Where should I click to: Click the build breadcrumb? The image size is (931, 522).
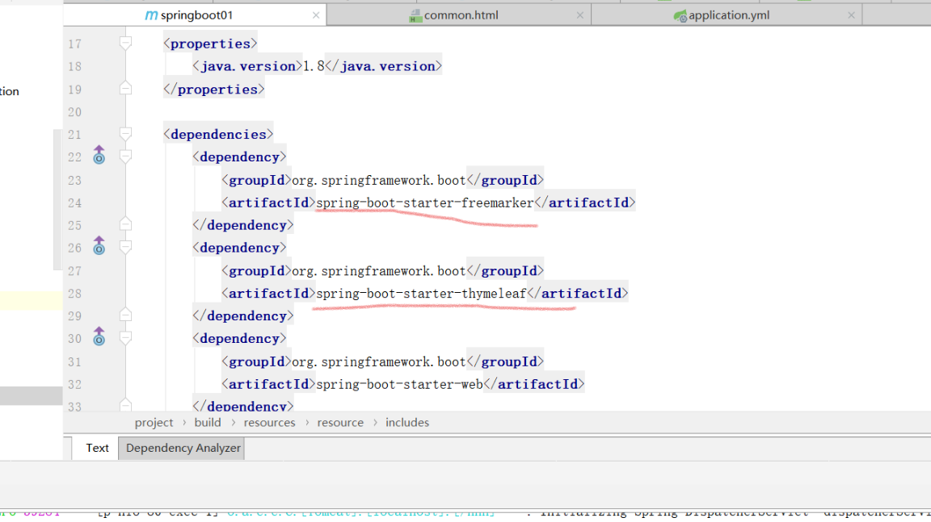207,423
